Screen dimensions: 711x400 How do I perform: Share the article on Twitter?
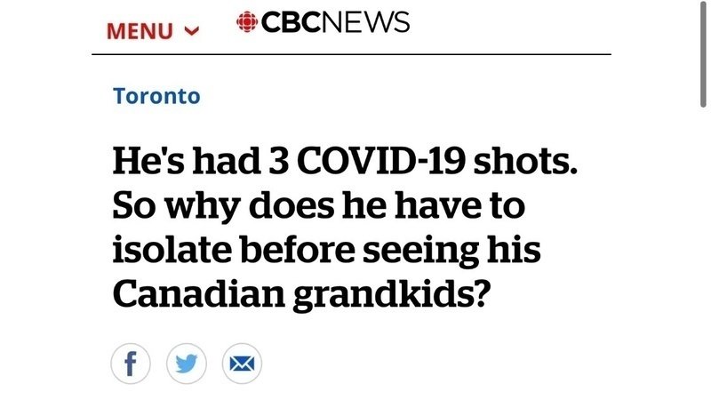tap(186, 363)
